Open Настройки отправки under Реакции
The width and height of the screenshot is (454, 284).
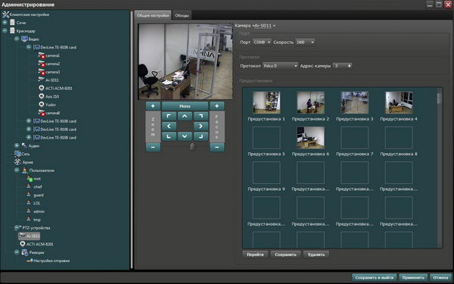tap(51, 261)
